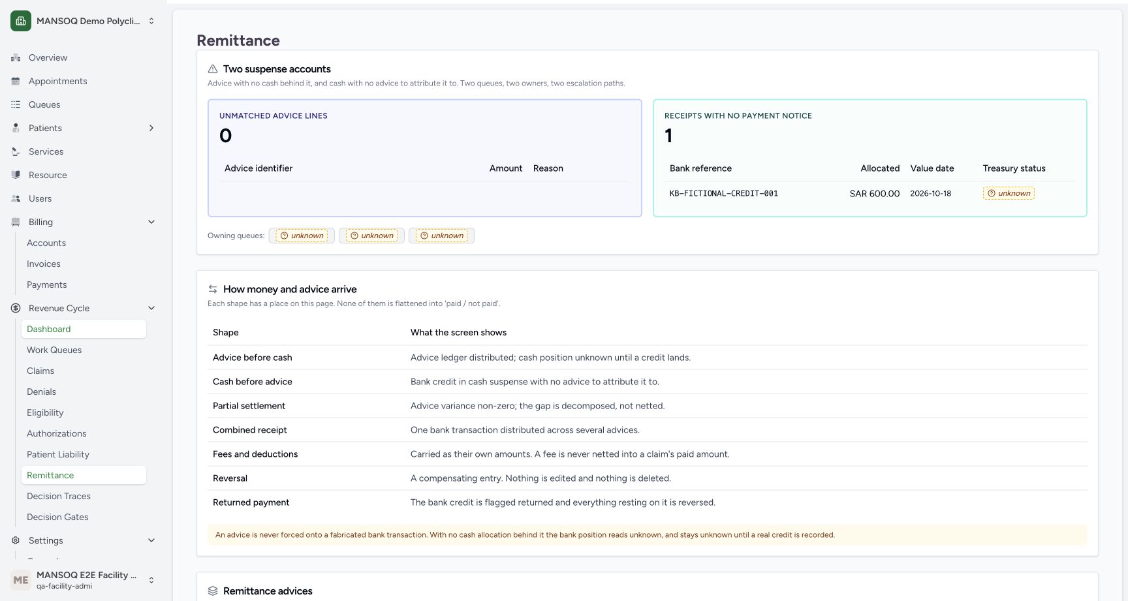
Task: Click the Queues list icon
Action: tap(16, 104)
